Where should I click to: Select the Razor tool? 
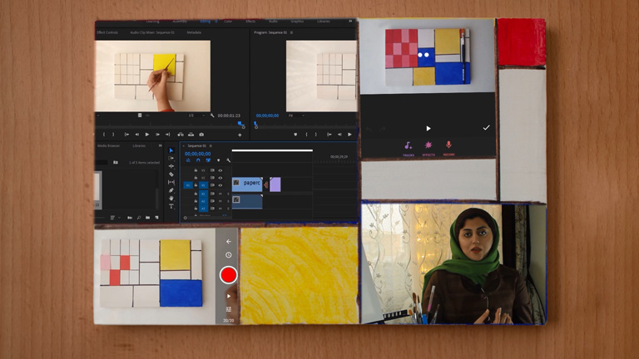(x=171, y=175)
